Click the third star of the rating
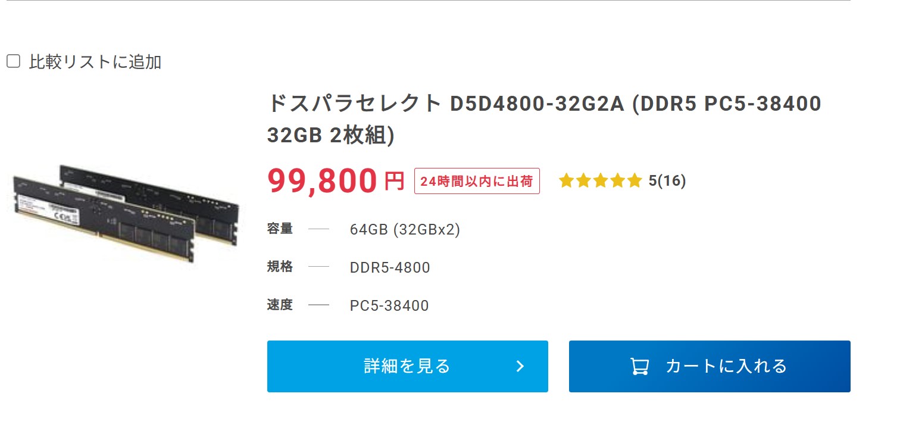Viewport: 900px width, 434px height. (601, 181)
